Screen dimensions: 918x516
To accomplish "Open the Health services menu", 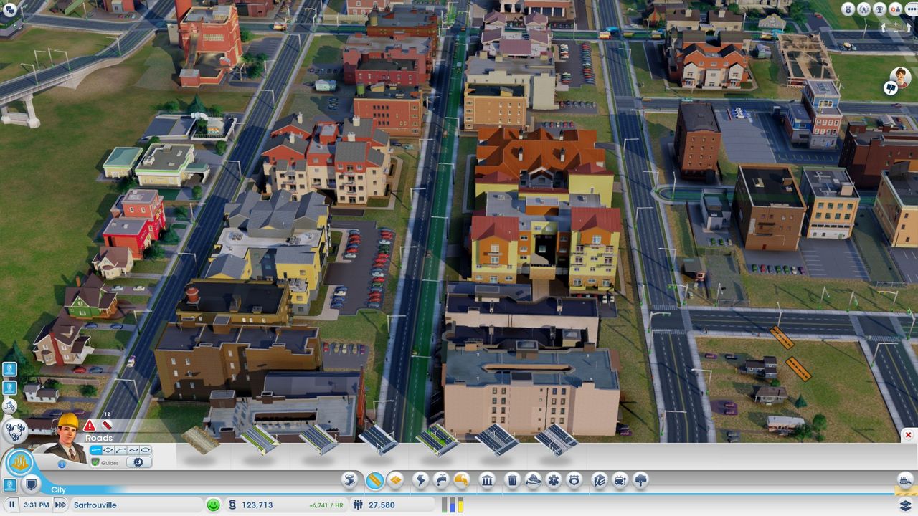I will [x=553, y=480].
